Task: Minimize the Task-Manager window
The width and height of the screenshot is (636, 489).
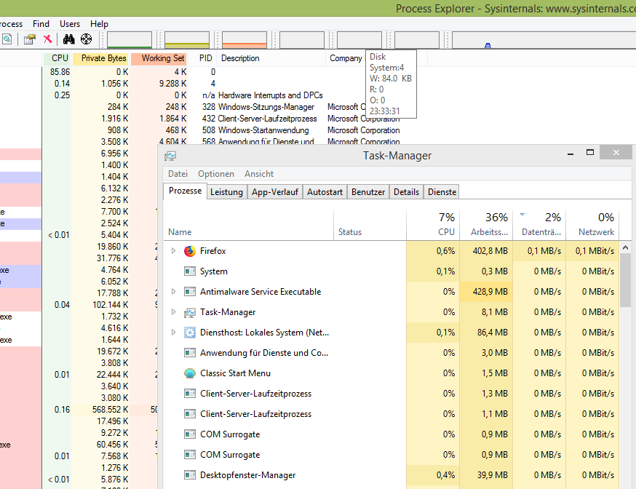Action: click(x=571, y=153)
